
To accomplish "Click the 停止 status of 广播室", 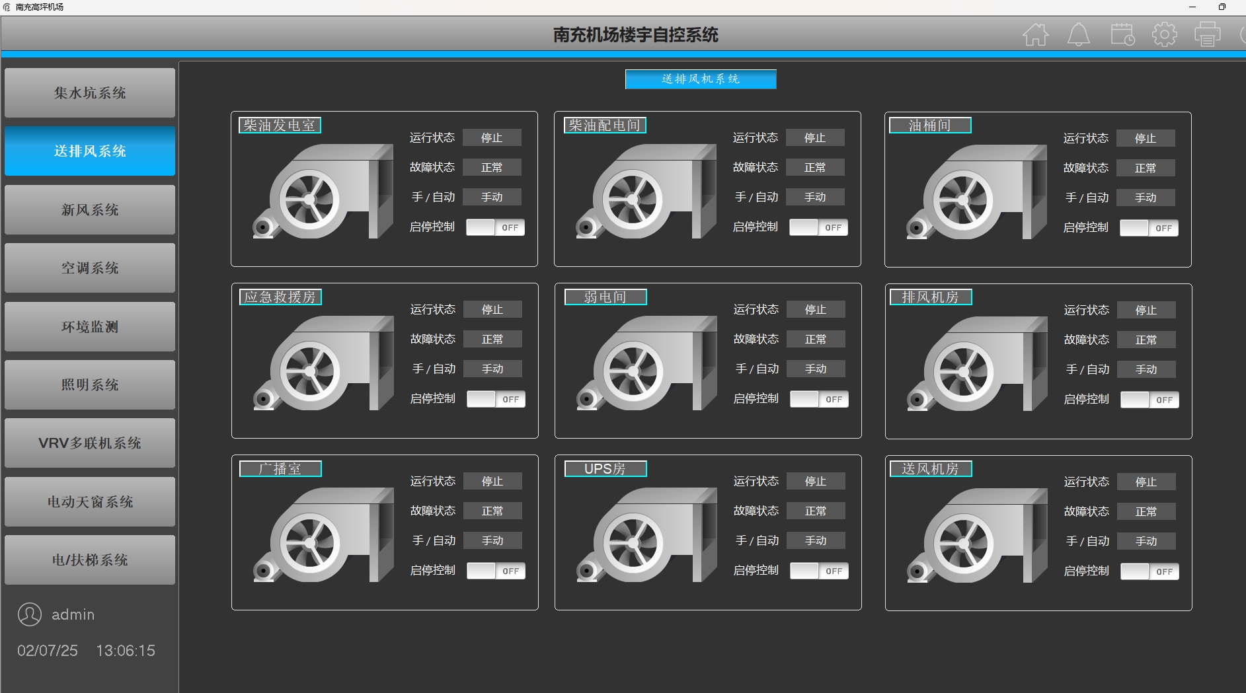I will [492, 481].
